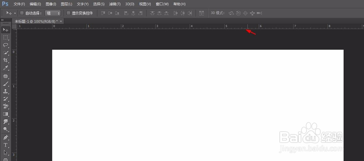
Task: Select the Rectangular Marquee tool
Action: (x=5, y=37)
